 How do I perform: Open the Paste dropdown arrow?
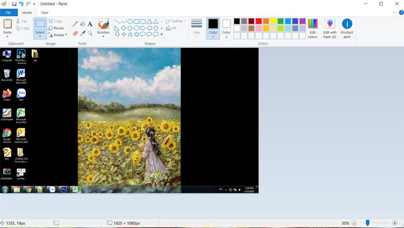coord(7,36)
